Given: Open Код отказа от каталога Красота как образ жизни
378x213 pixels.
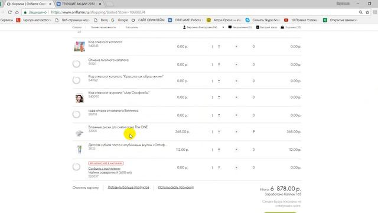Looking at the screenshot, I should click(126, 76).
